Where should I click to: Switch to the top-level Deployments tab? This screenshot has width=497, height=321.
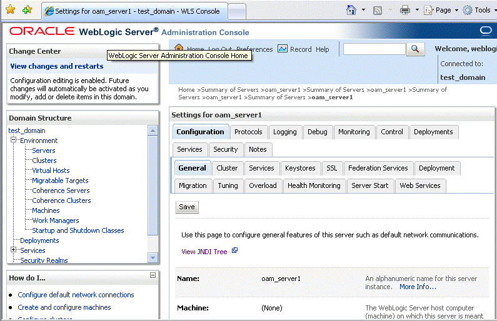433,132
